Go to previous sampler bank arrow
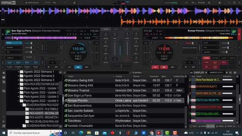Screen dimensions: 242x136 point(206,73)
